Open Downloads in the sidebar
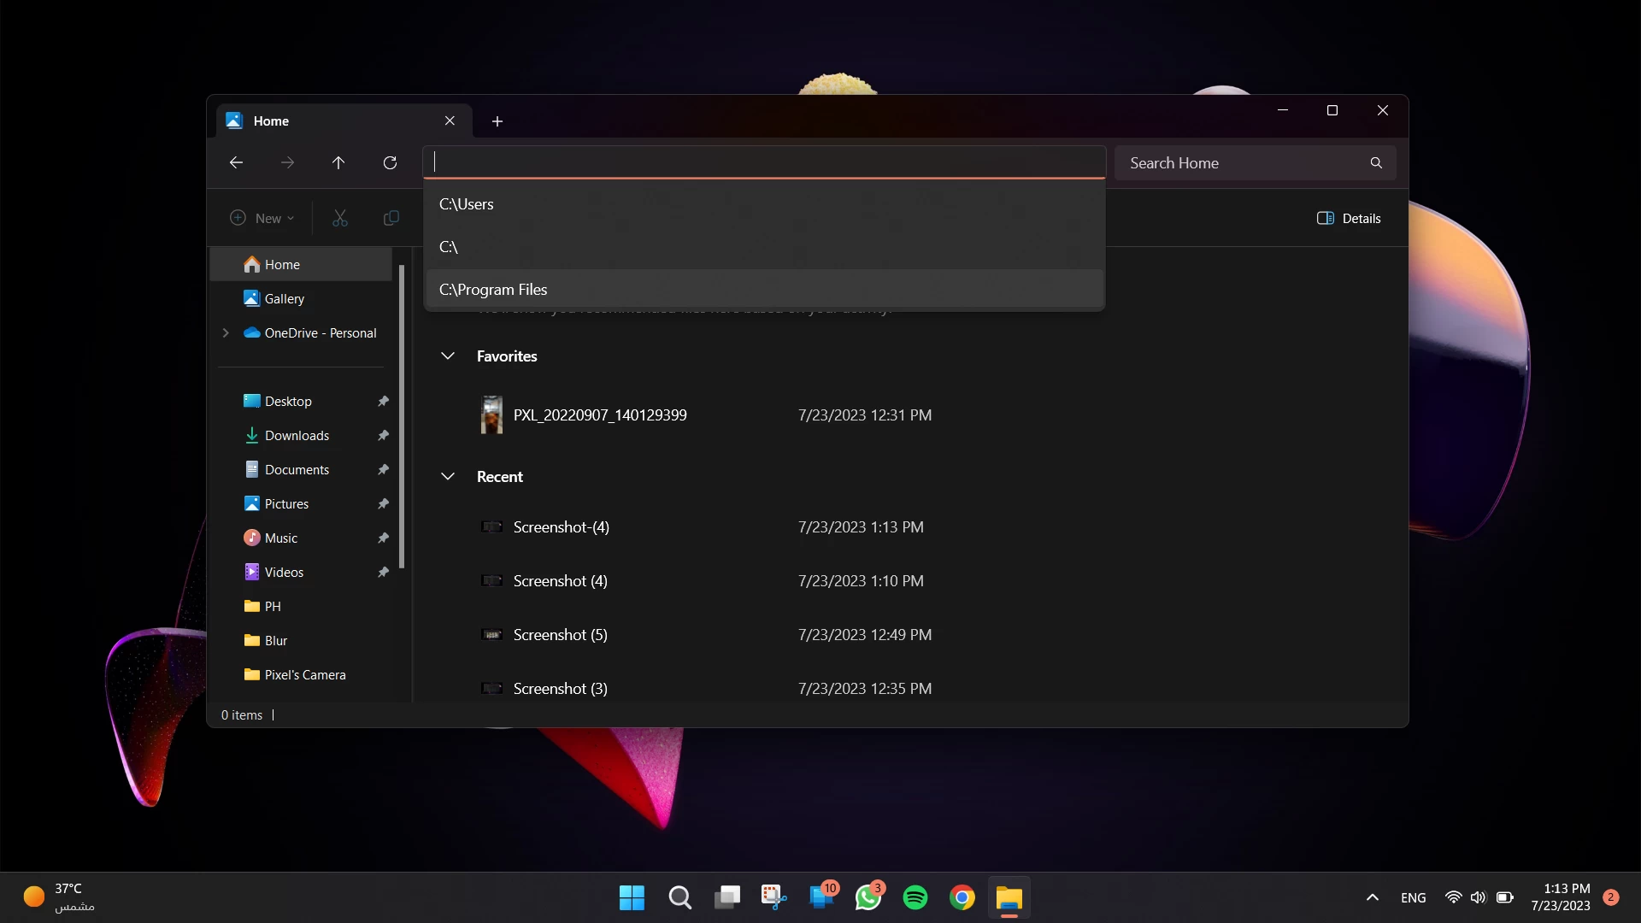Screen dimensions: 1641x923 (297, 435)
